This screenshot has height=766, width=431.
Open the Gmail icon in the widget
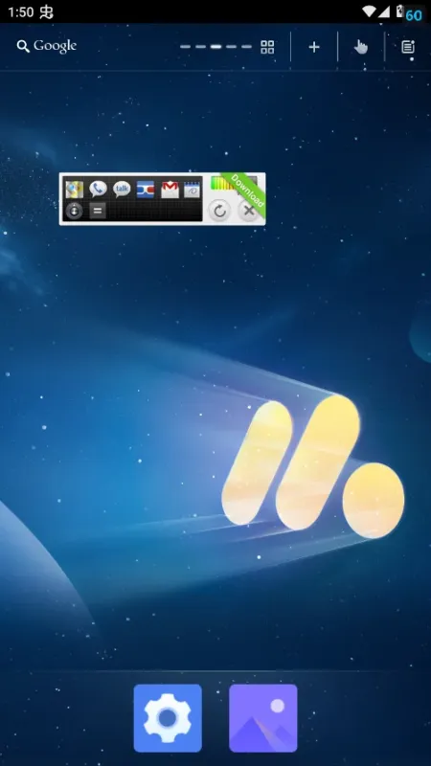pyautogui.click(x=170, y=190)
